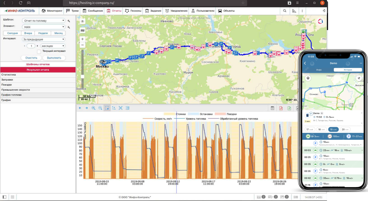
Task: Click bottom-left panel layout icon
Action: pos(4,197)
